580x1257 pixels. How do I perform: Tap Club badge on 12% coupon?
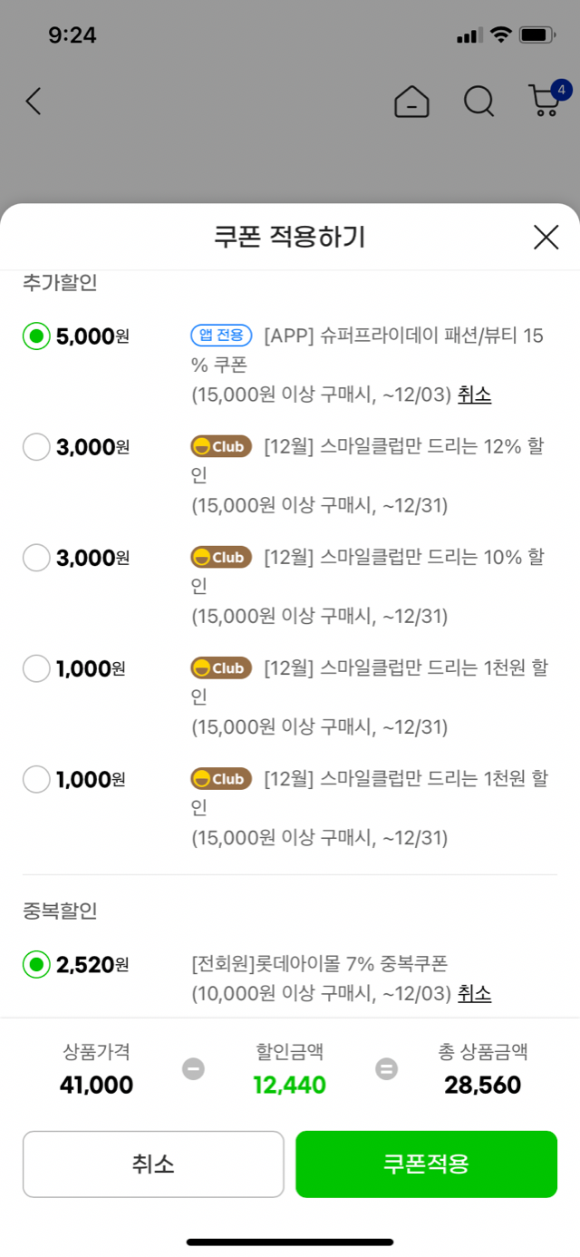221,446
